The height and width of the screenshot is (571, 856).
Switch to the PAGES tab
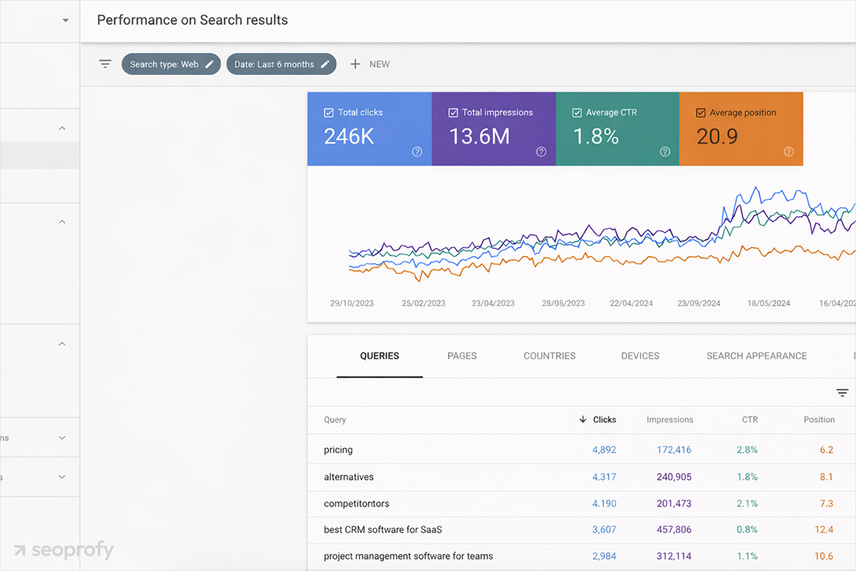[462, 355]
